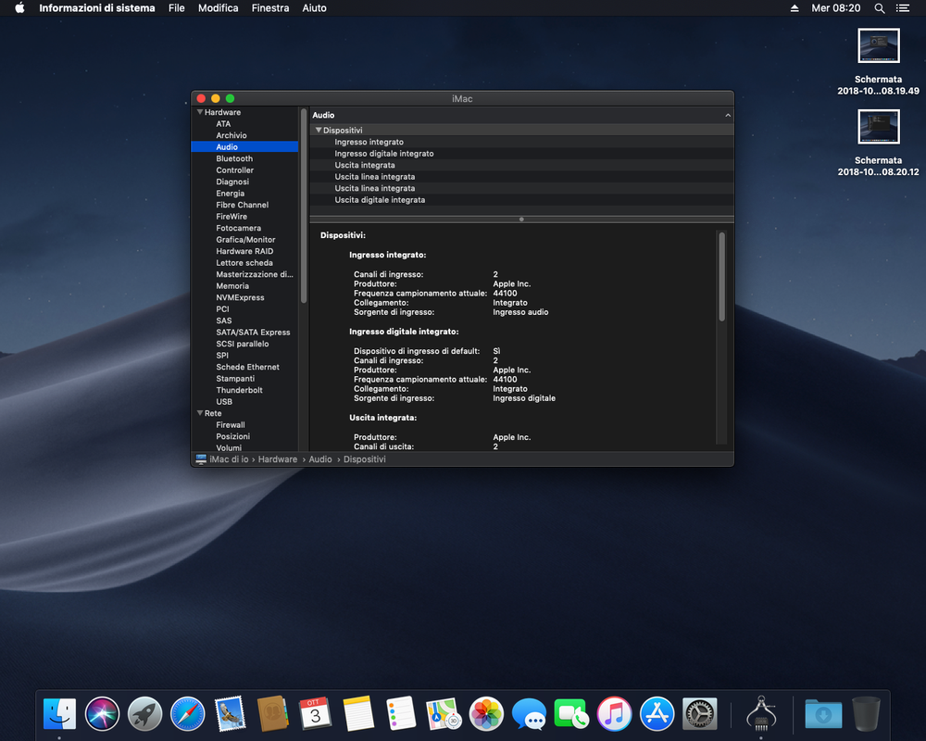The height and width of the screenshot is (741, 926).
Task: Open the Trash in the Dock
Action: tap(866, 714)
